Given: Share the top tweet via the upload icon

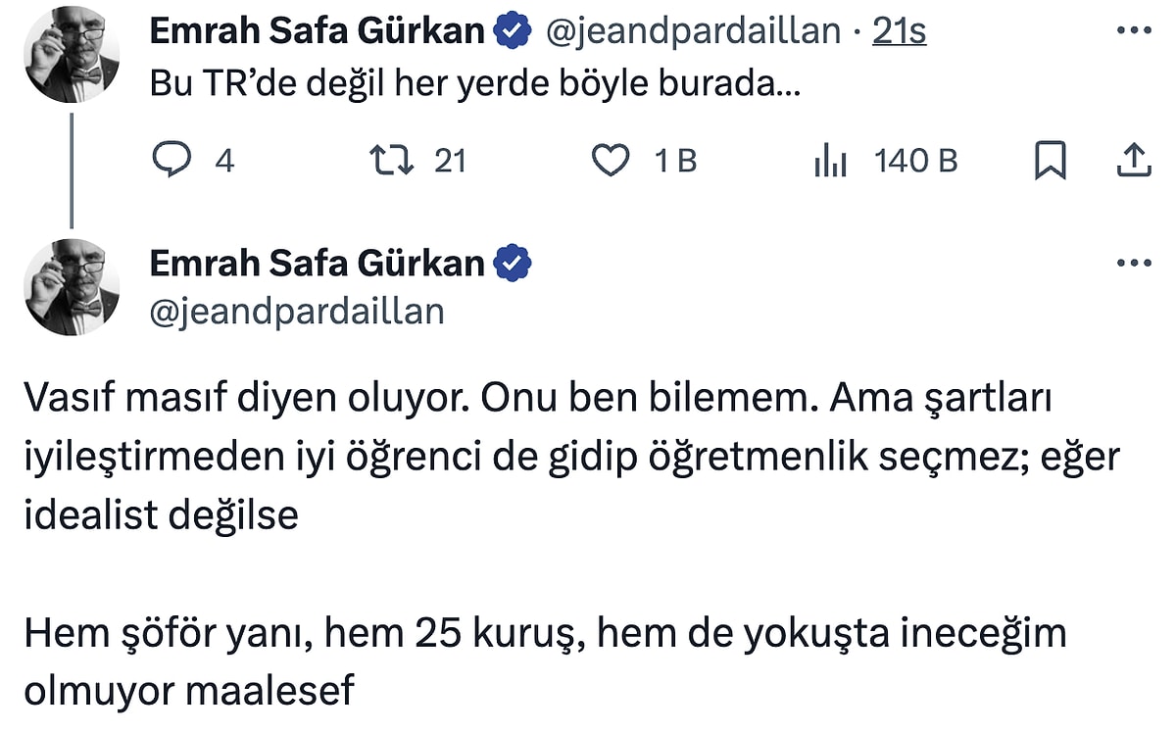Looking at the screenshot, I should [x=1137, y=160].
